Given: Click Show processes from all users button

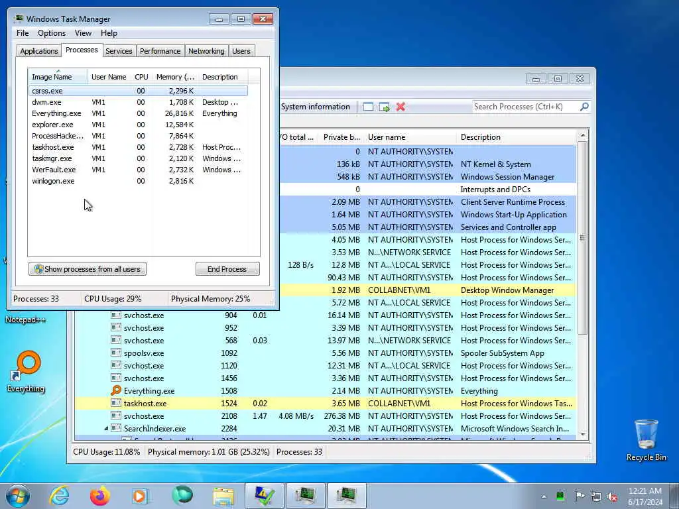Looking at the screenshot, I should (x=88, y=269).
